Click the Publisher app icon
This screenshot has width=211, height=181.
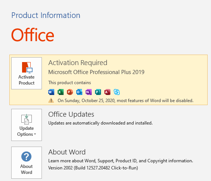[98, 92]
